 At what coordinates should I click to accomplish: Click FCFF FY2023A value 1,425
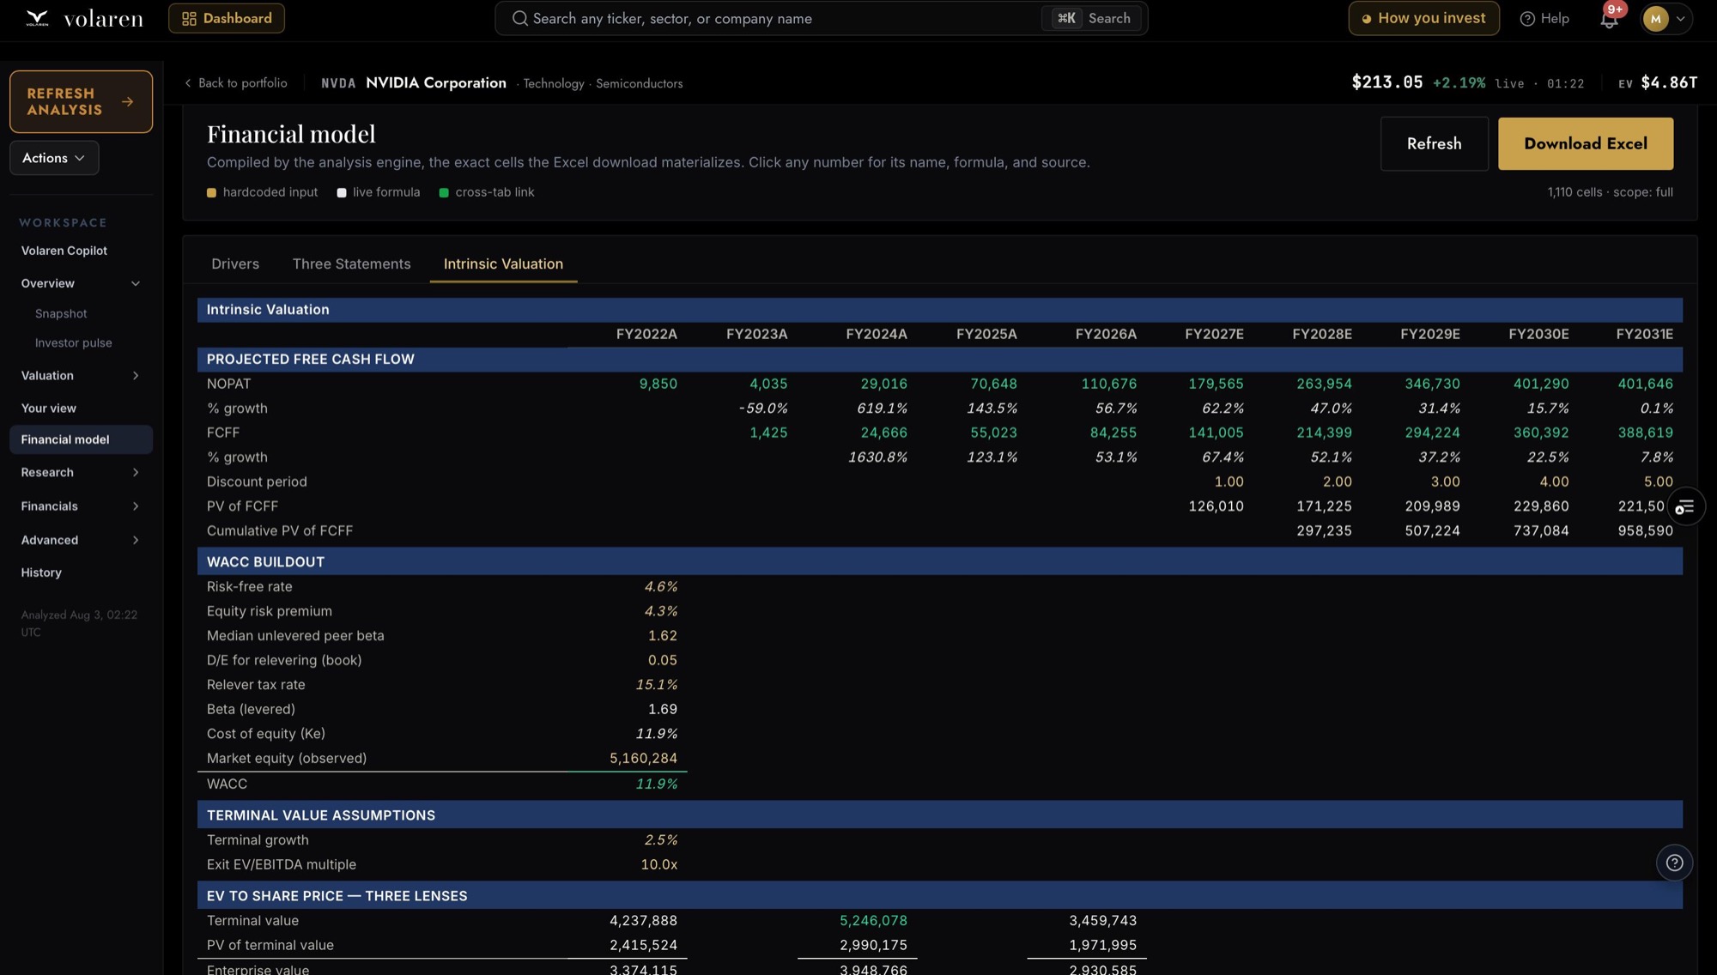(x=767, y=433)
